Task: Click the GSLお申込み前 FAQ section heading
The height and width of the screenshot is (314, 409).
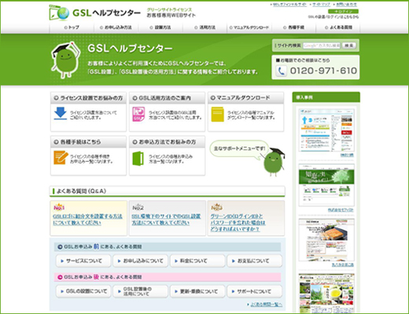Action: (x=168, y=246)
